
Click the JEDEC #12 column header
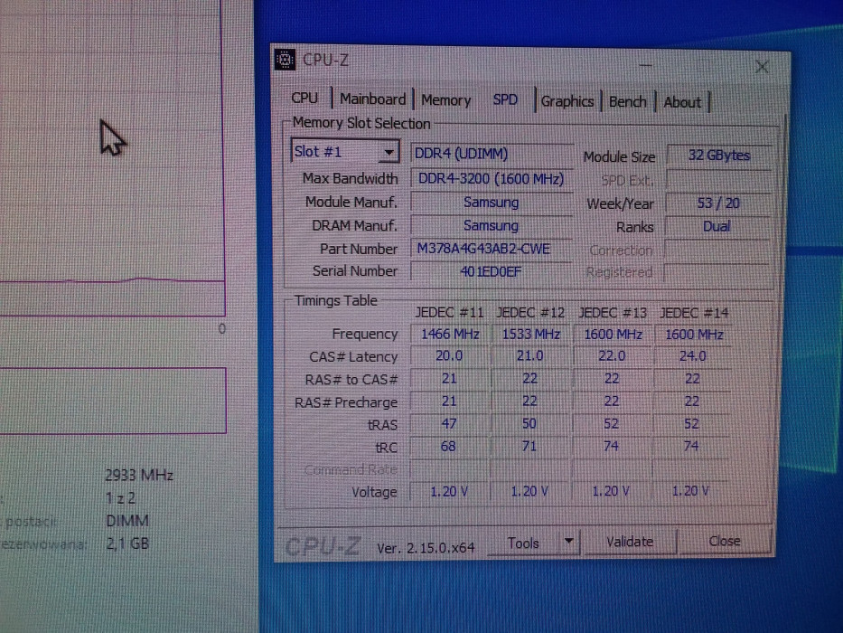(530, 313)
